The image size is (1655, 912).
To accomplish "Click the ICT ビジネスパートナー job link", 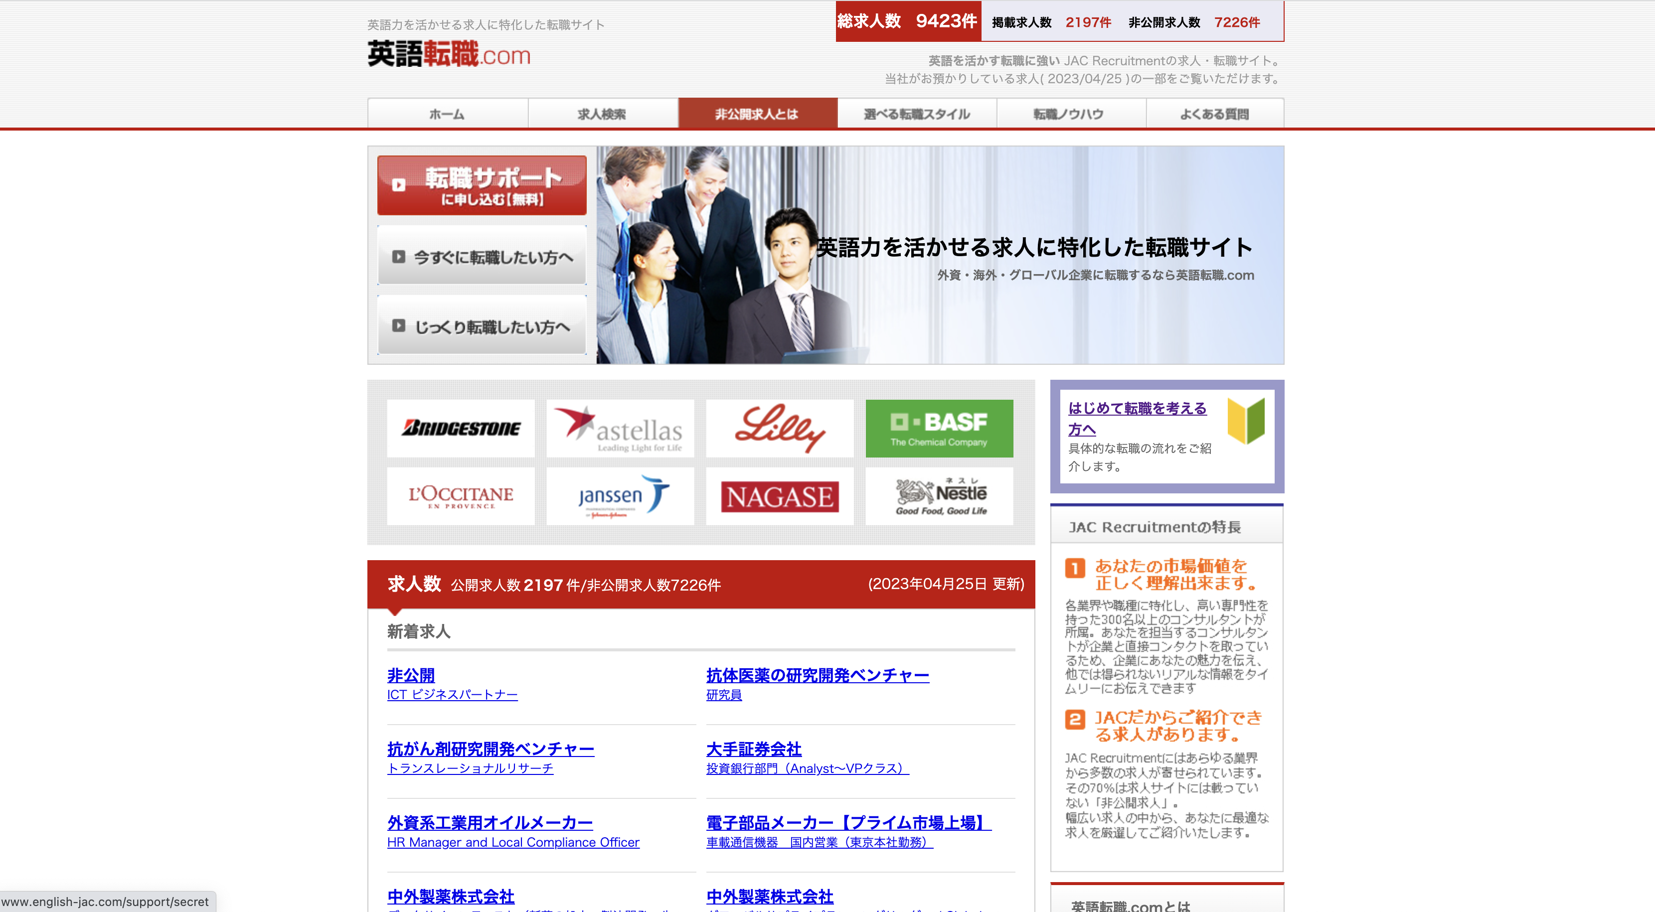I will pos(452,694).
